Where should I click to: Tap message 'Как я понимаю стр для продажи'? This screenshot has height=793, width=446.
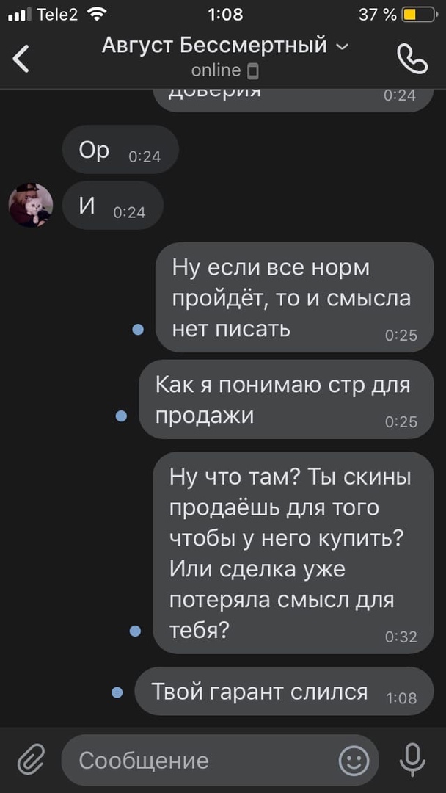point(286,399)
